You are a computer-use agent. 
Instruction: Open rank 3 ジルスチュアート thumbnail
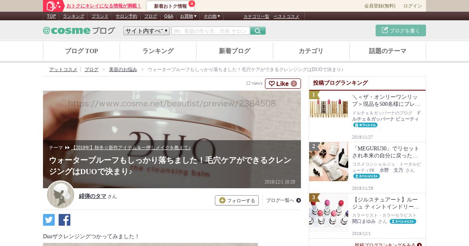point(329,213)
